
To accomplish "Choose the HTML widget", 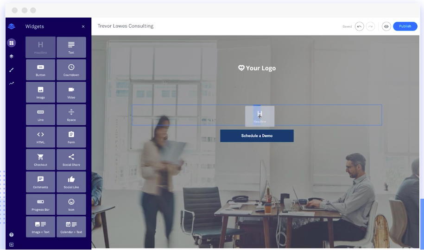I will pyautogui.click(x=41, y=137).
